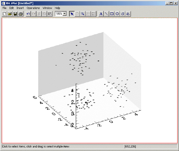Click the Copy icon
The image size is (179, 151).
pyautogui.click(x=44, y=14)
